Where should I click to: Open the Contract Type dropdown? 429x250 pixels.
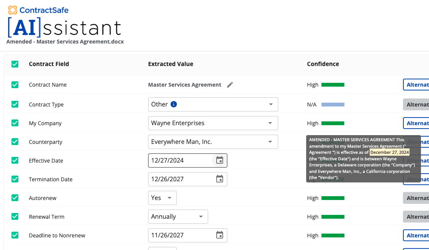click(x=271, y=104)
